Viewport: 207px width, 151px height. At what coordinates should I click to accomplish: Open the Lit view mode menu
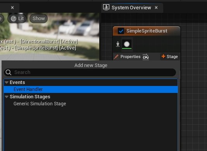17,19
